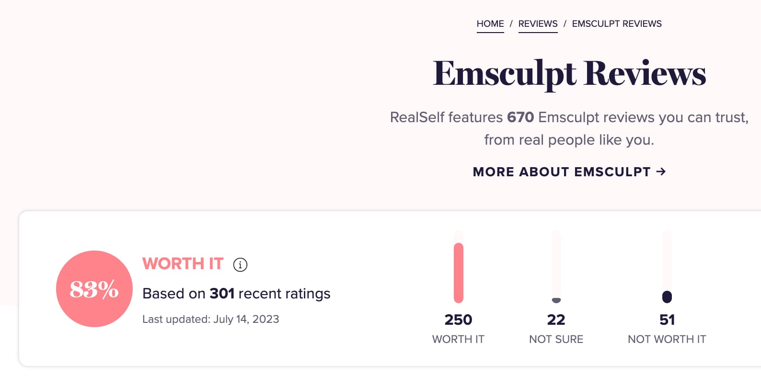The image size is (761, 388).
Task: Open MORE ABOUT EMSCULPT link
Action: coord(569,171)
